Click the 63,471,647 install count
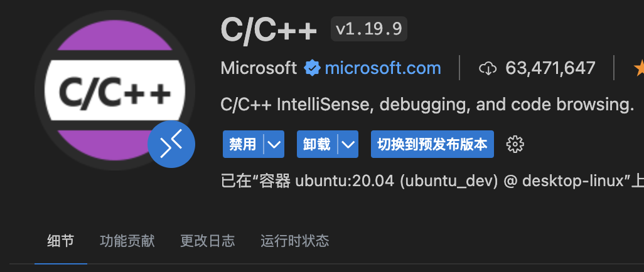This screenshot has width=644, height=272. (x=550, y=68)
